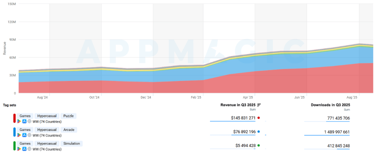Click globe icon in Puzzle row
Image resolution: width=375 pixels, height=154 pixels.
click(30, 121)
